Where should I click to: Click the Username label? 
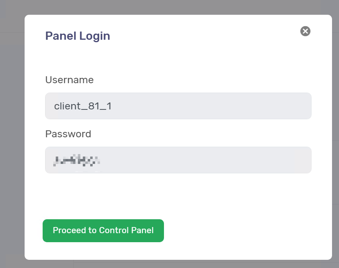[x=69, y=80]
